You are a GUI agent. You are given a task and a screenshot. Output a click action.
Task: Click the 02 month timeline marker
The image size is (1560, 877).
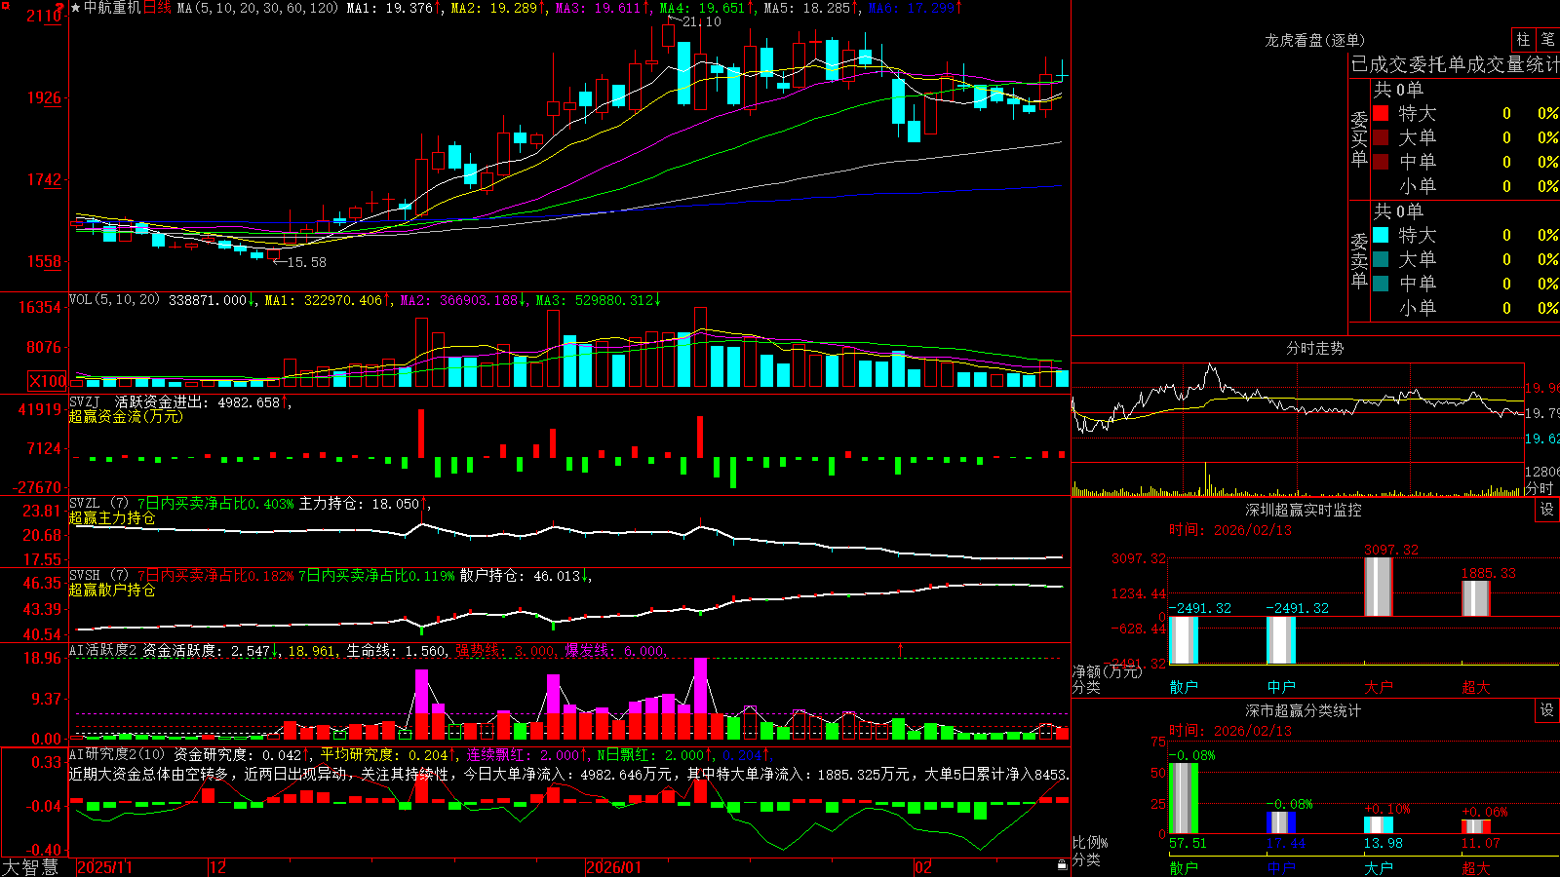click(x=923, y=867)
